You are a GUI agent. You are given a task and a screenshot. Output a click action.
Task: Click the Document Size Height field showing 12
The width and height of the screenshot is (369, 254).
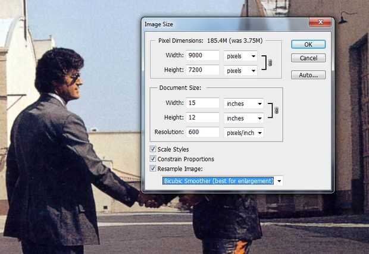(x=202, y=117)
